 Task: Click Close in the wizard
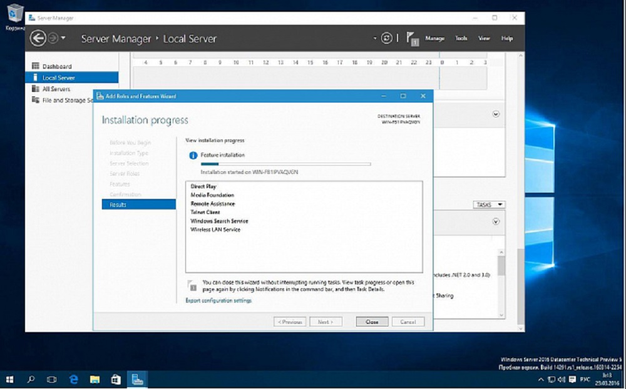tap(372, 321)
